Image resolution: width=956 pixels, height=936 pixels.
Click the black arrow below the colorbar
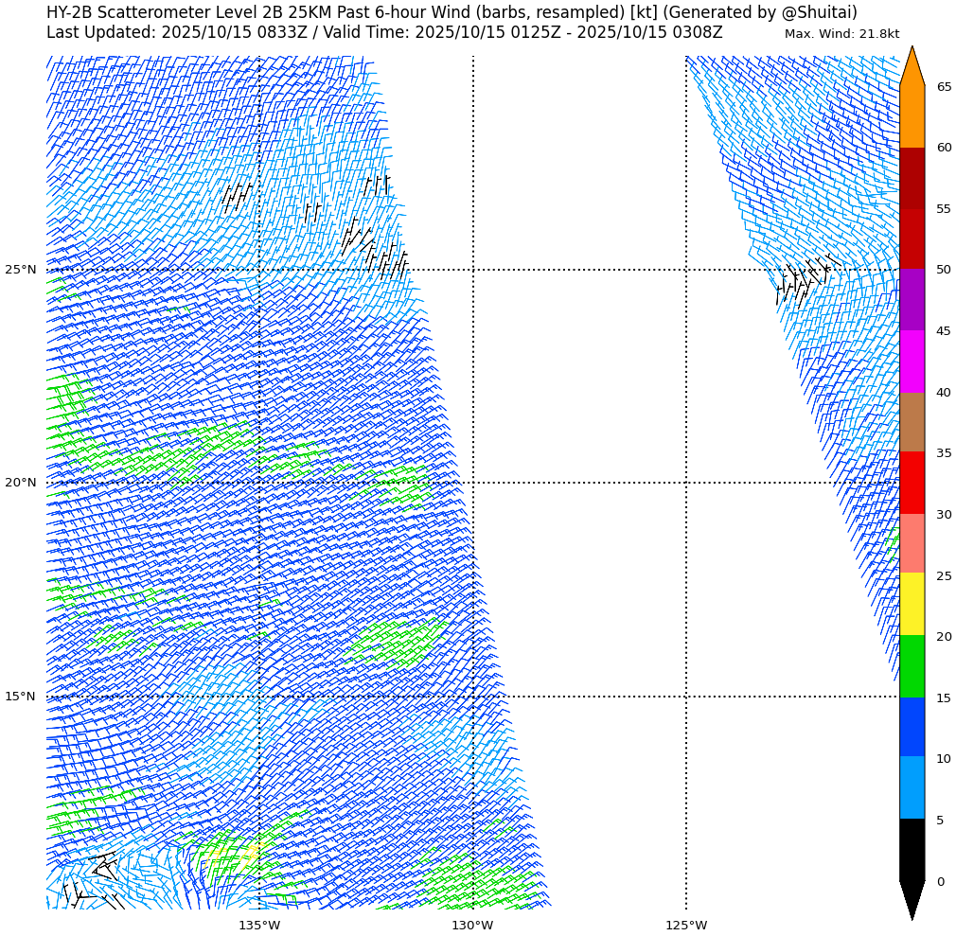(x=912, y=897)
